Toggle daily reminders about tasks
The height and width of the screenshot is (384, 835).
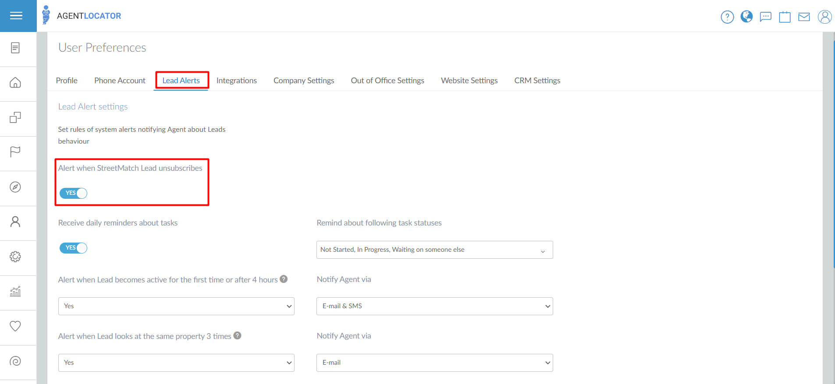73,248
